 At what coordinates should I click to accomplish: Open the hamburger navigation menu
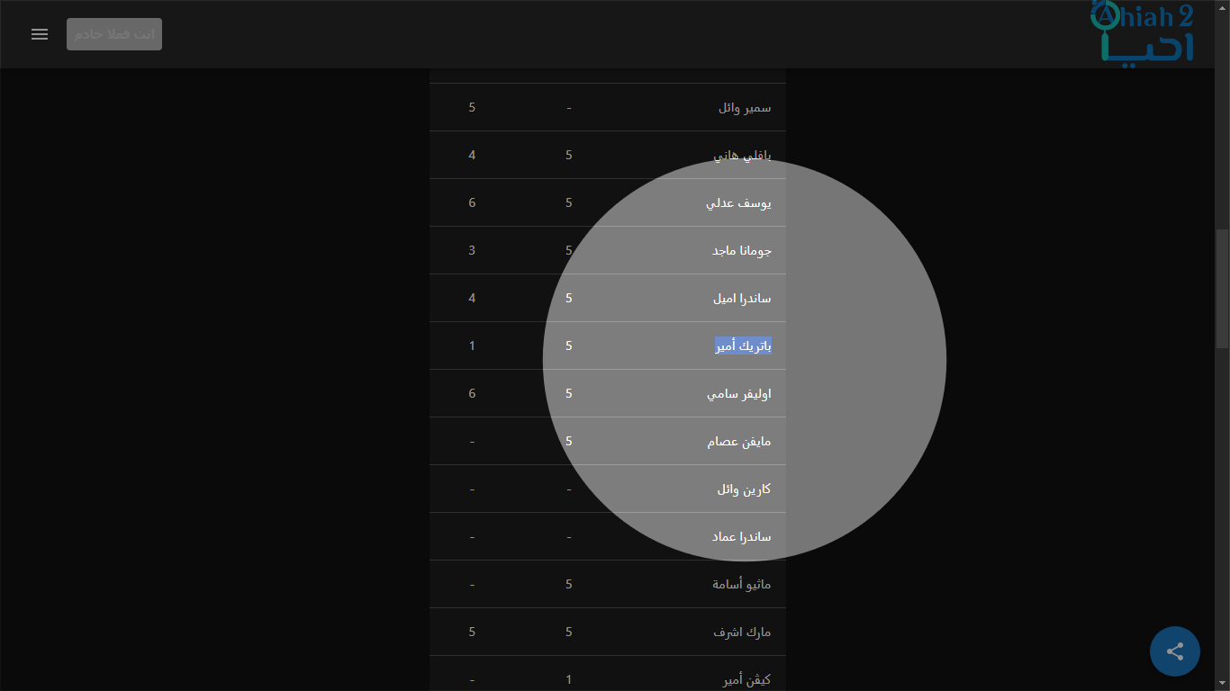pyautogui.click(x=40, y=34)
